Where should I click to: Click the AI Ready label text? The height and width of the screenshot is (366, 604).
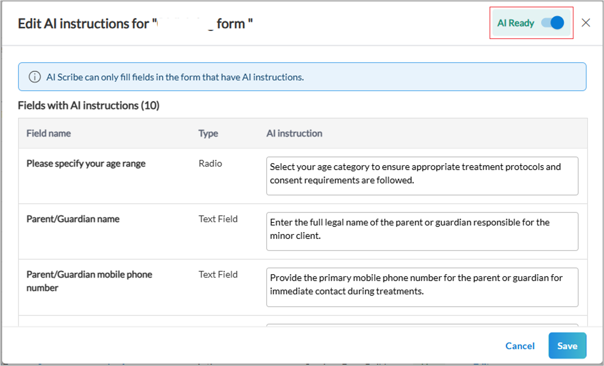[516, 23]
